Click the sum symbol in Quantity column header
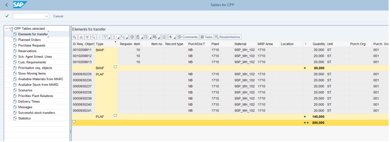The width and height of the screenshot is (390, 142). pos(306,44)
